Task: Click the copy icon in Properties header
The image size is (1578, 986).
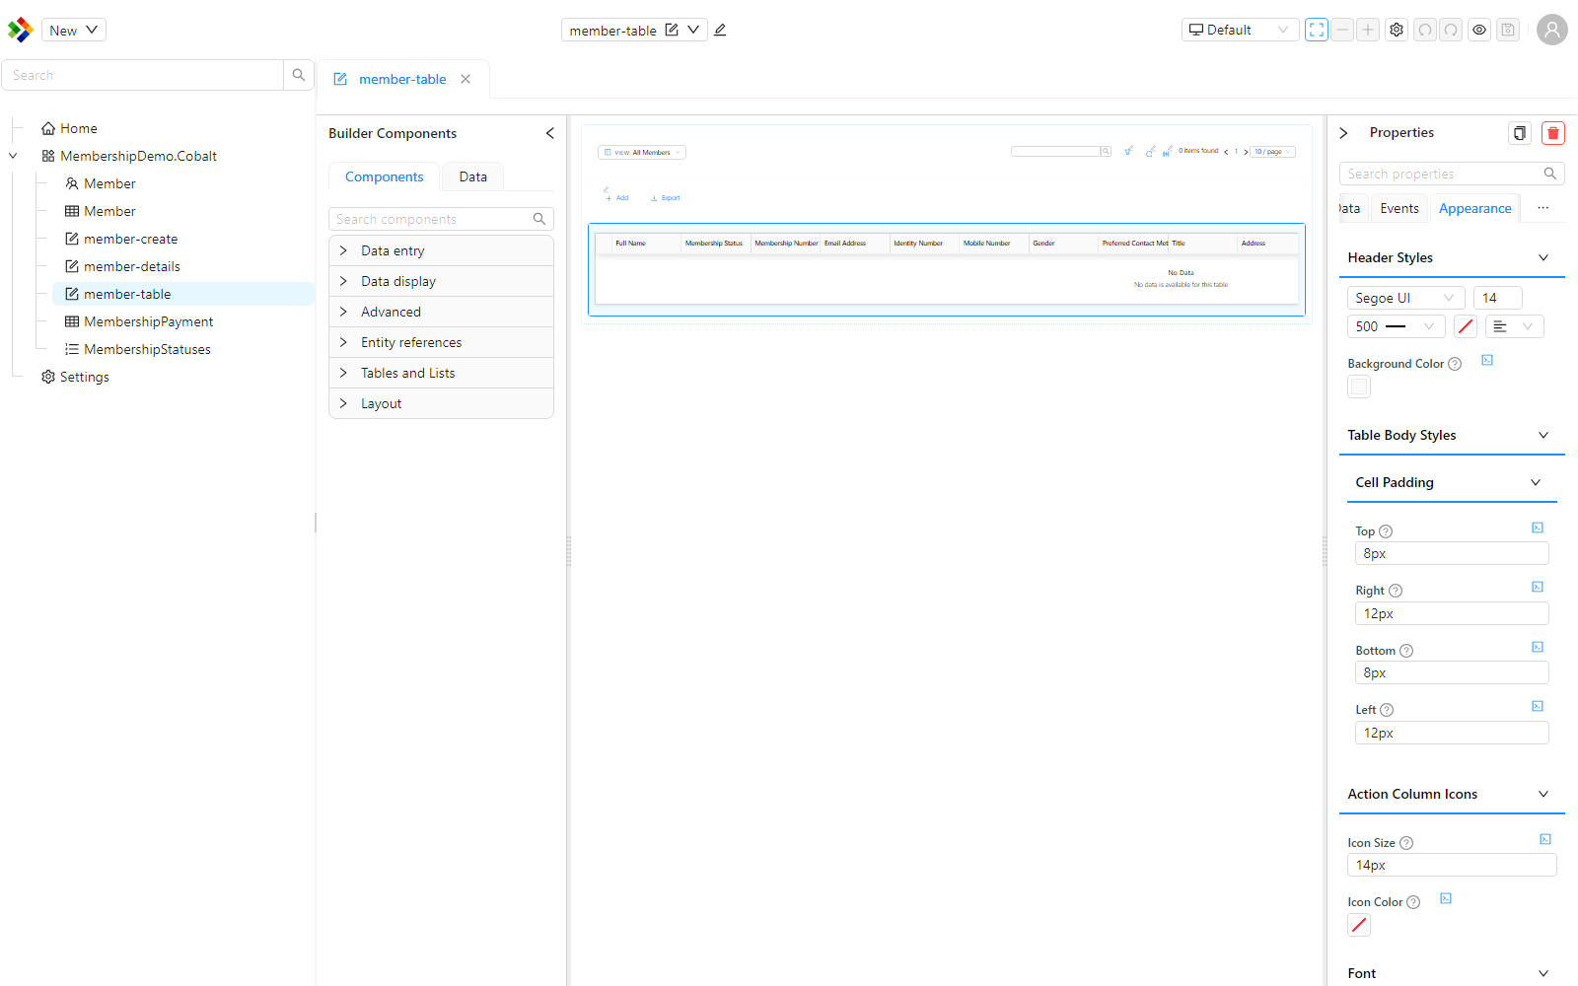Action: click(x=1520, y=133)
